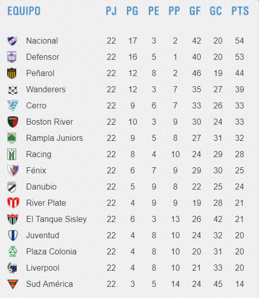
Task: Click Fénix points value 25
Action: tap(239, 170)
